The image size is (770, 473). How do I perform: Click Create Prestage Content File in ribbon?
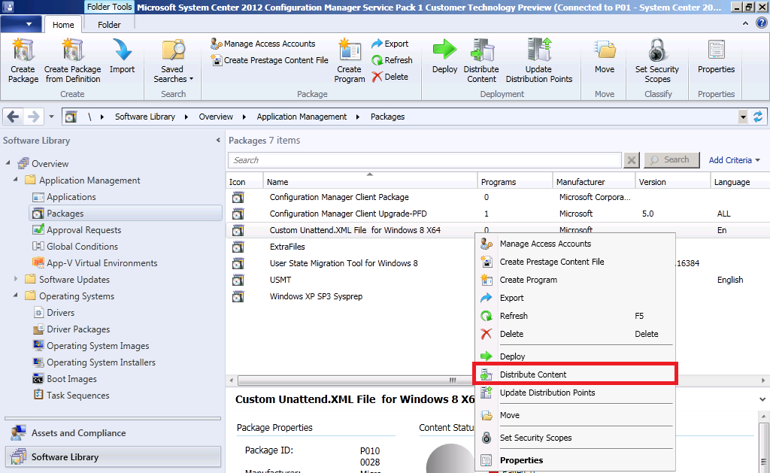point(270,60)
